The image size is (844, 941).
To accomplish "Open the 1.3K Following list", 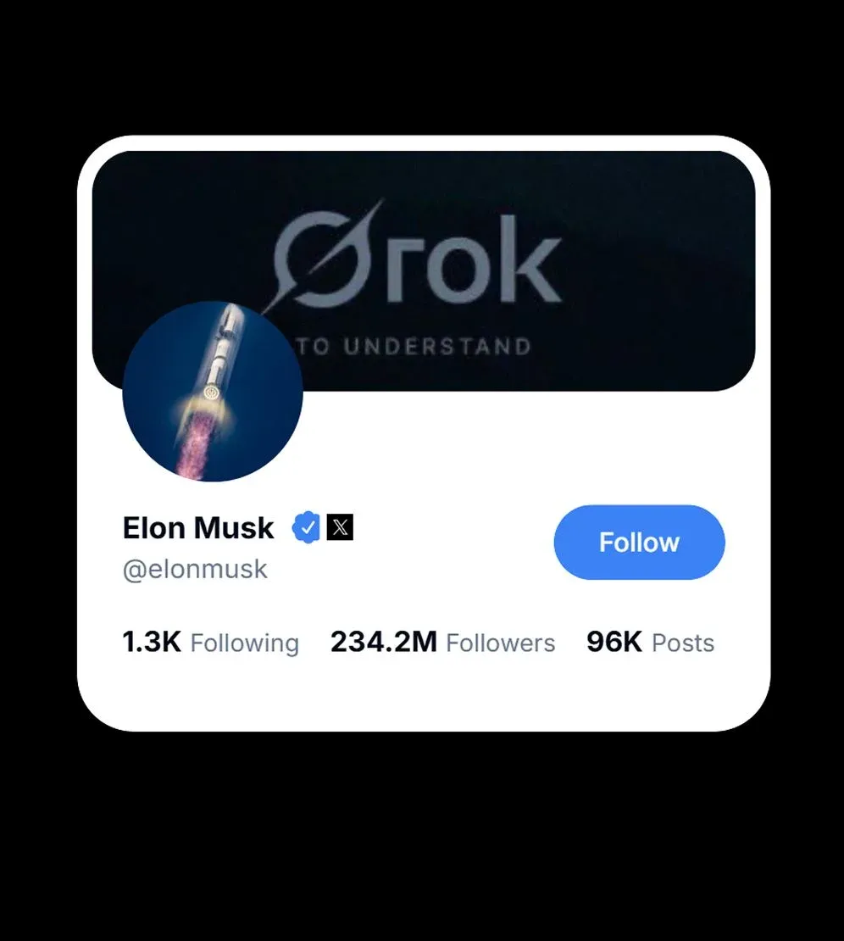I will tap(210, 642).
